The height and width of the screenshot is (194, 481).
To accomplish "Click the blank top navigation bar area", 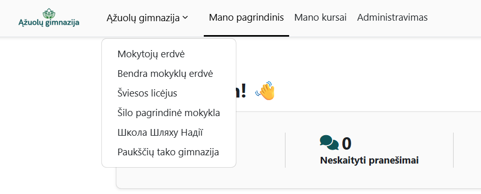I will (x=454, y=18).
